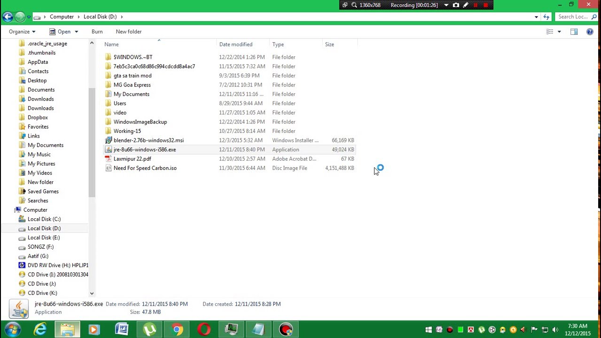Open the Windows Start button
The width and height of the screenshot is (601, 338).
pos(13,330)
